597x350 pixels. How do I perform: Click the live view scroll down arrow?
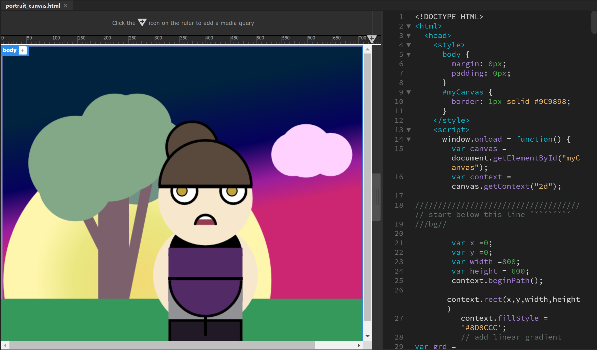click(x=368, y=336)
